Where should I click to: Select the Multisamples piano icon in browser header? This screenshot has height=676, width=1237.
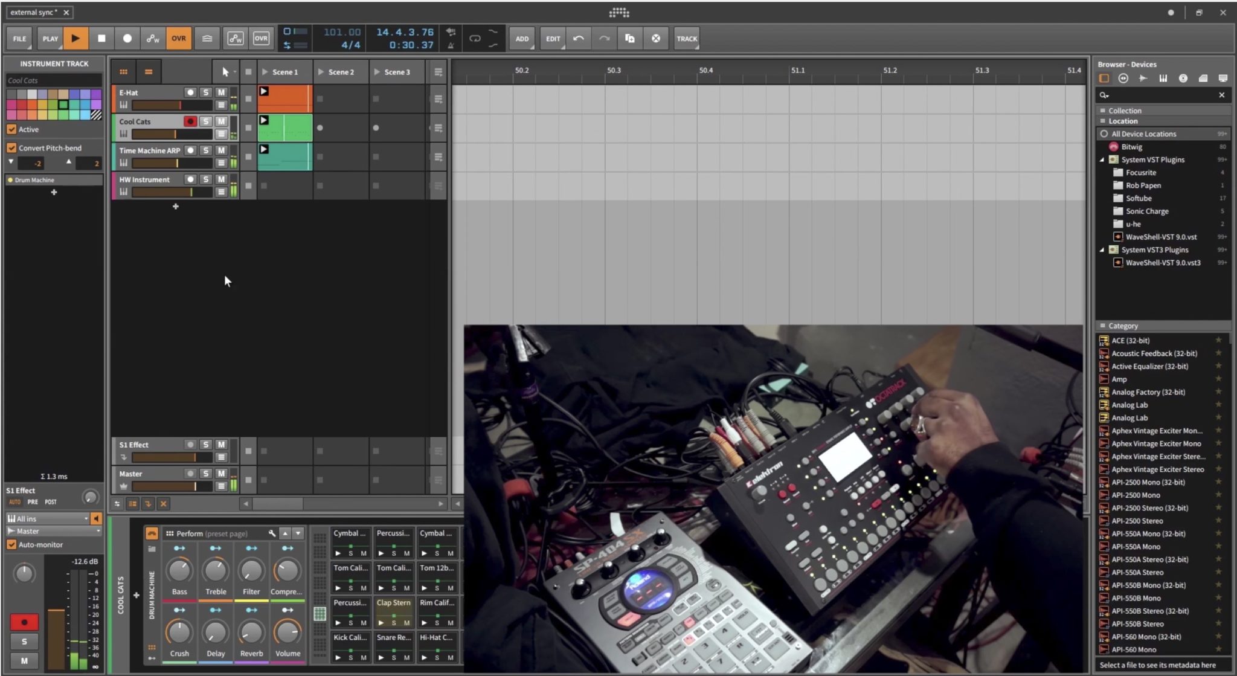pyautogui.click(x=1163, y=78)
